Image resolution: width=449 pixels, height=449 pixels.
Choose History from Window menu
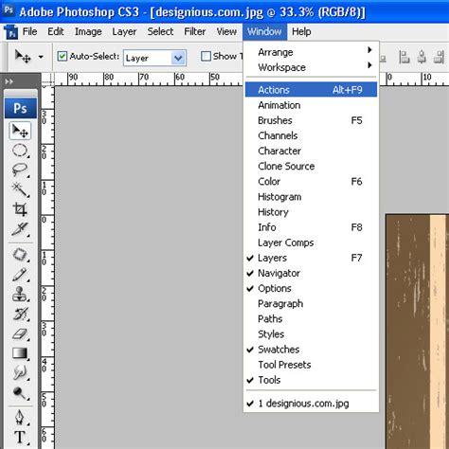311,212
